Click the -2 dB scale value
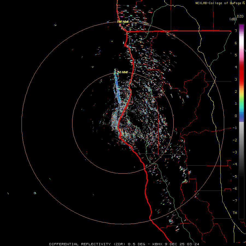The height and width of the screenshot is (246, 246). point(235,140)
